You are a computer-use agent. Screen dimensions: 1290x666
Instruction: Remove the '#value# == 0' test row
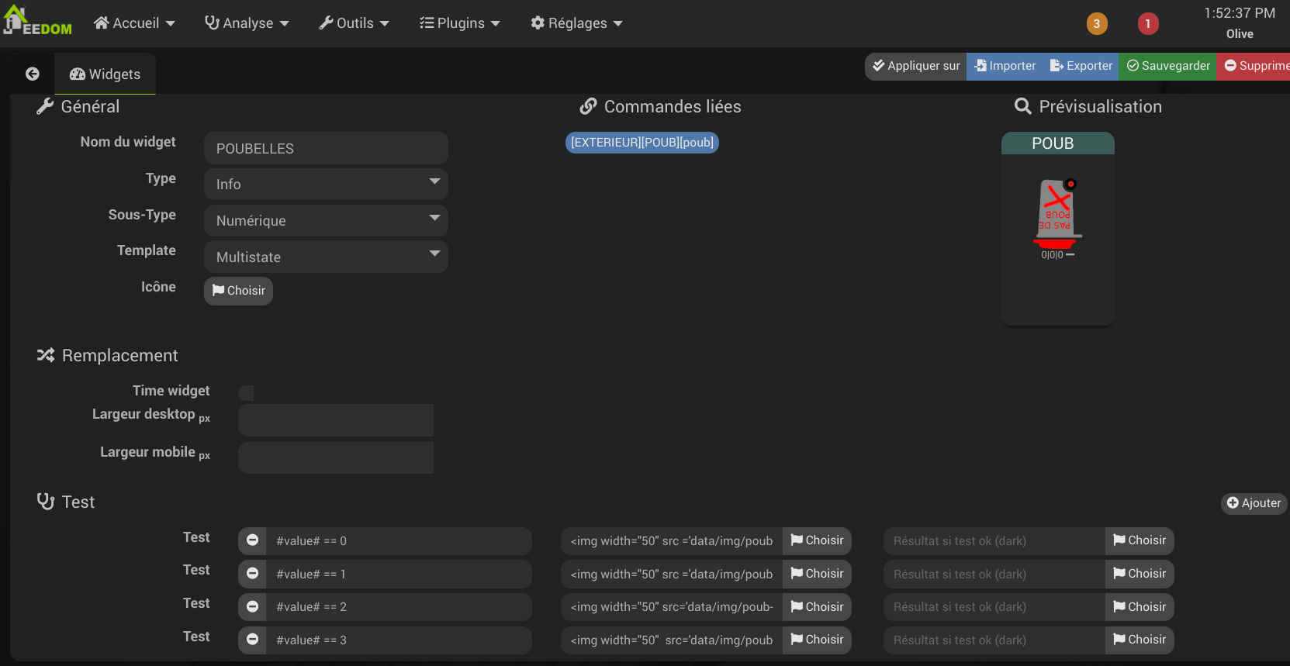(252, 540)
